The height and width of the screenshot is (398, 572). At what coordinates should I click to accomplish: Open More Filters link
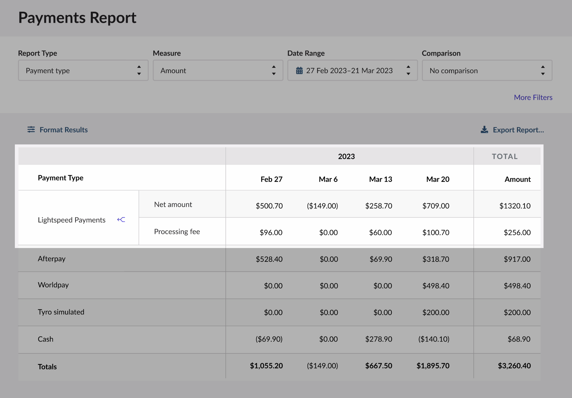click(x=533, y=98)
